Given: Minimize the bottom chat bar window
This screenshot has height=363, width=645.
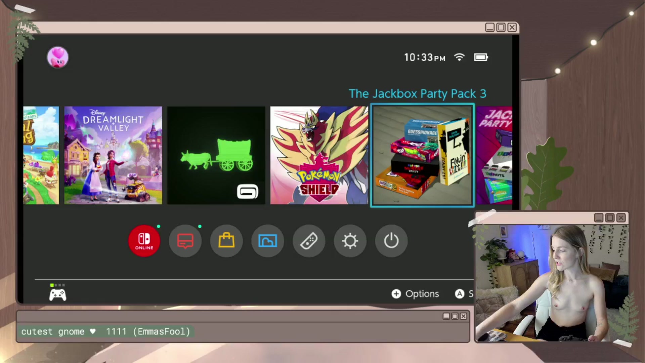Looking at the screenshot, I should click(446, 316).
